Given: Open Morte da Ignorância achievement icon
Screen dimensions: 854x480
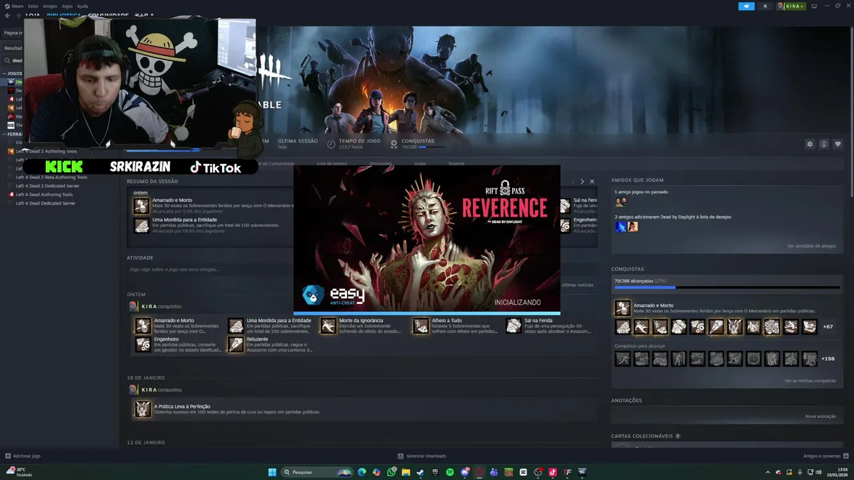Looking at the screenshot, I should pyautogui.click(x=328, y=325).
